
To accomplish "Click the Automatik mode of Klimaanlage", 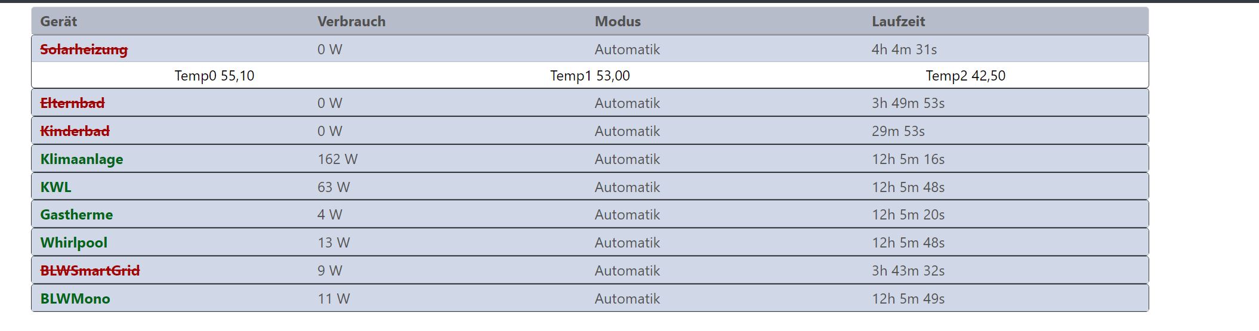I will [x=627, y=159].
